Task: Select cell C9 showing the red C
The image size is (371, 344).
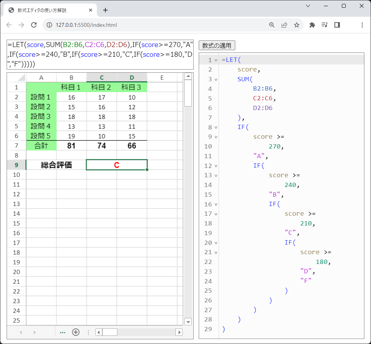Action: pos(116,164)
